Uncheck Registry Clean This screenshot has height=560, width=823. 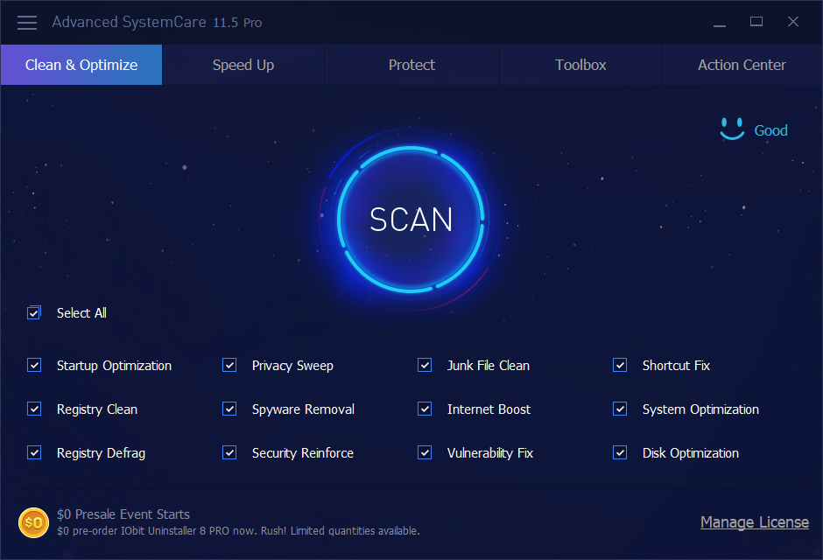click(33, 409)
